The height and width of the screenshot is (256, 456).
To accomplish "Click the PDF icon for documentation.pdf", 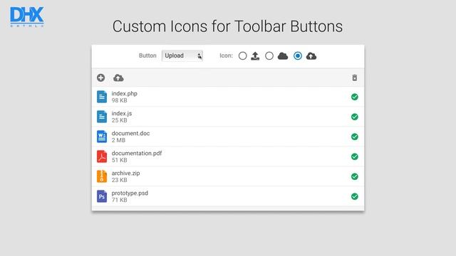I will click(x=102, y=156).
